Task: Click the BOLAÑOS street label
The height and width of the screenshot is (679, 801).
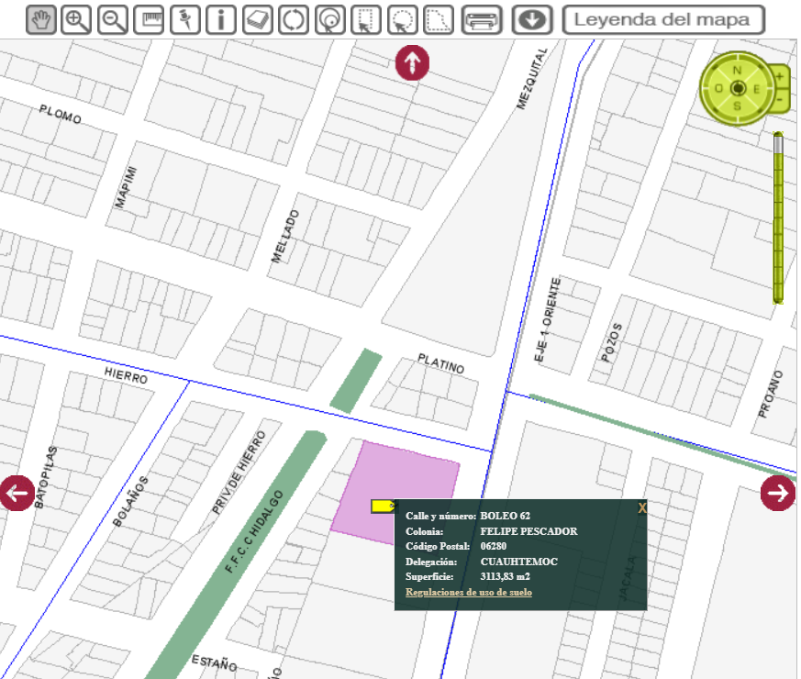Action: 131,502
